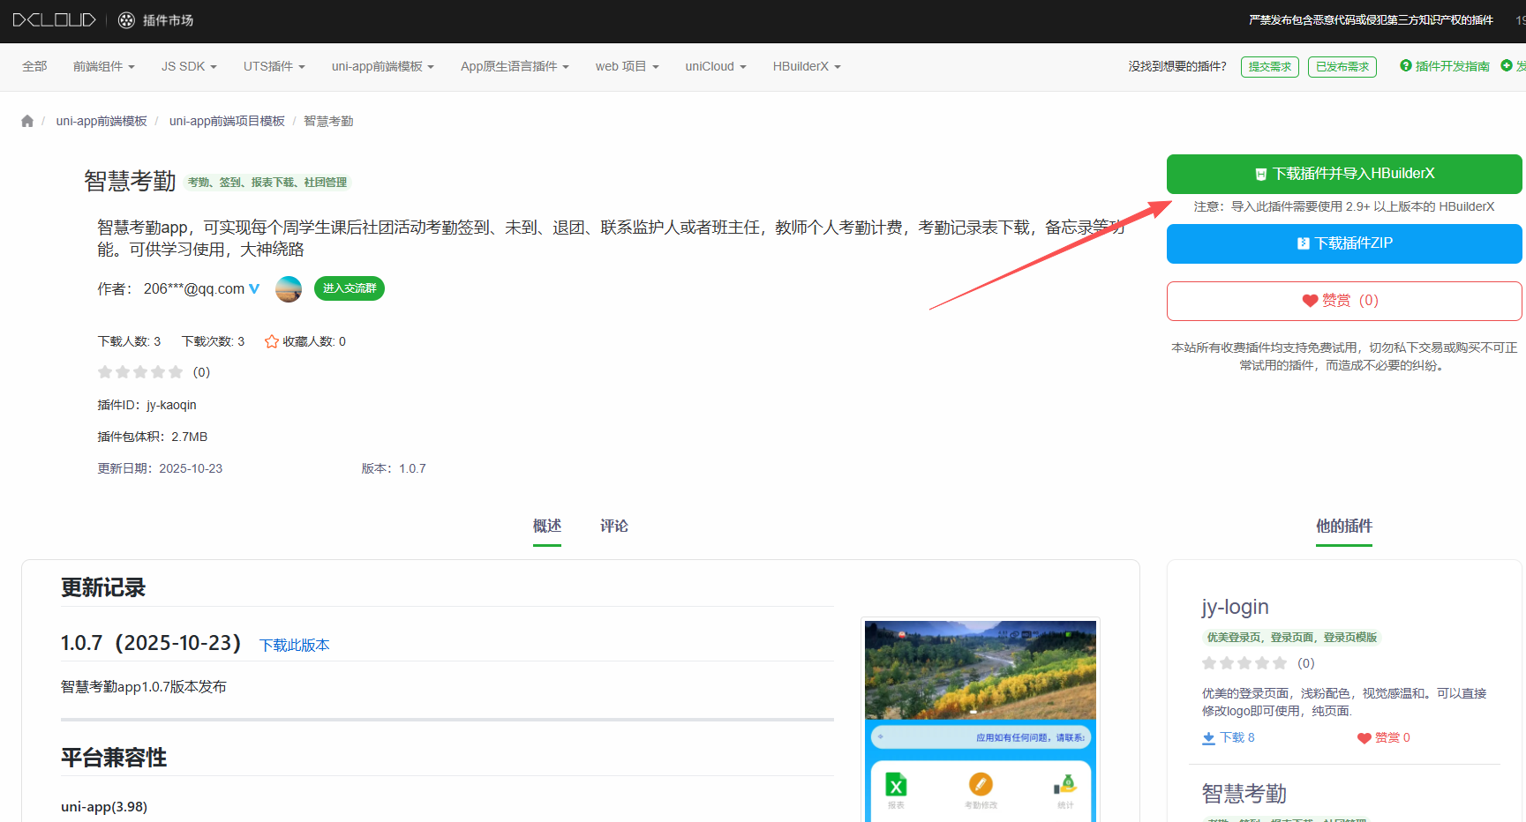Click the Excel 报表 icon in the app preview

click(896, 784)
